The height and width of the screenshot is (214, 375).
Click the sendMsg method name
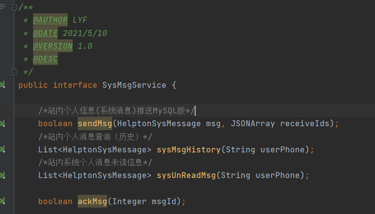(95, 124)
